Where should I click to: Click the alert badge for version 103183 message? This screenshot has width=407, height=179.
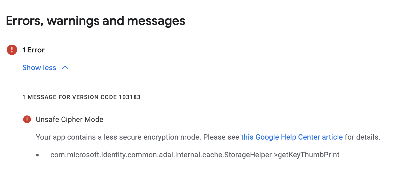27,119
